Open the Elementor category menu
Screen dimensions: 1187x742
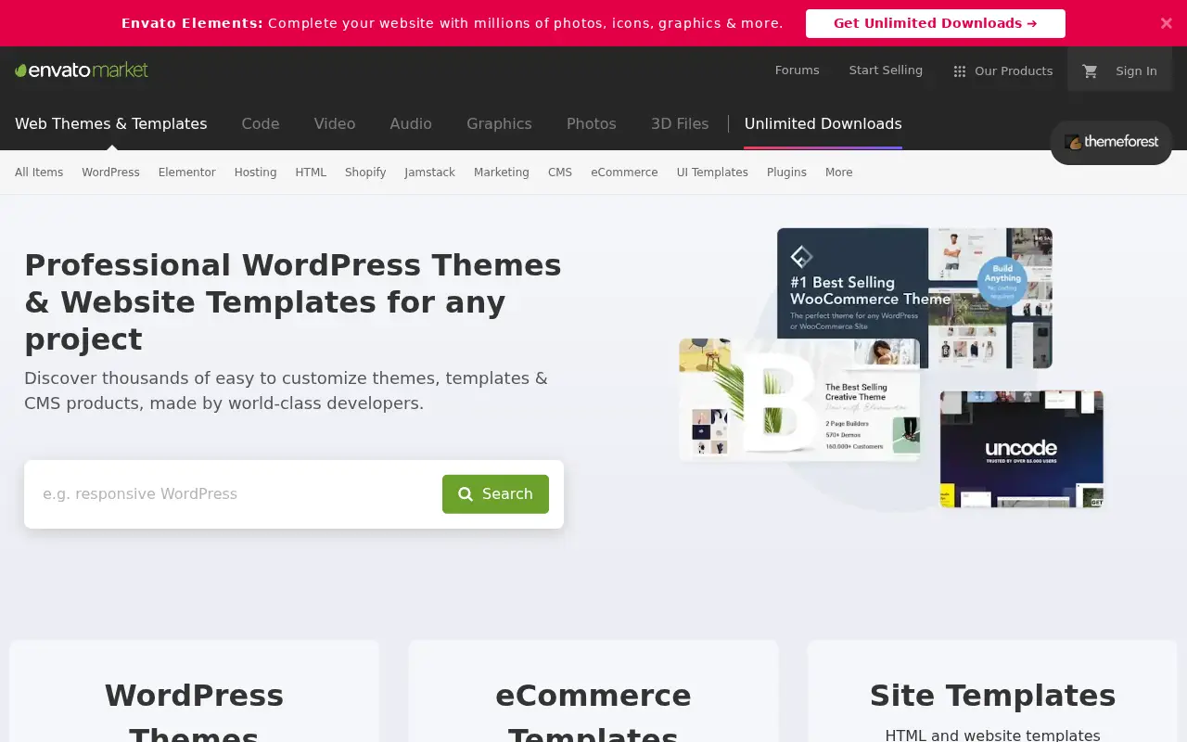[x=187, y=173]
